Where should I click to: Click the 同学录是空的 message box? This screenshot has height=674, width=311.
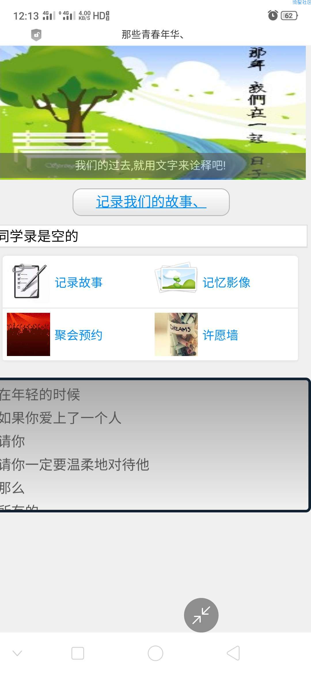click(153, 236)
